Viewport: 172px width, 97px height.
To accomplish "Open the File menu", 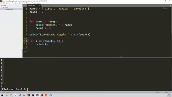I will coord(1,3).
